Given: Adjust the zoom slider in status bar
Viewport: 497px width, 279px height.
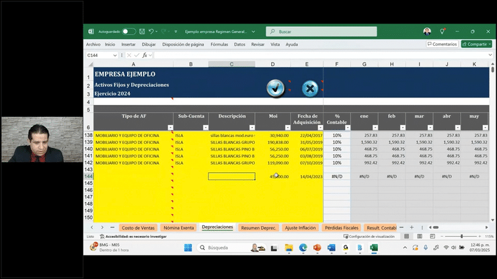Looking at the screenshot, I should 461,237.
